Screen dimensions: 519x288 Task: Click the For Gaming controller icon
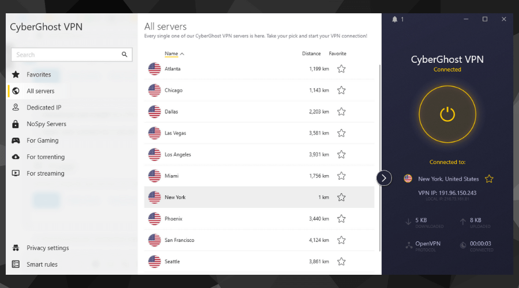click(16, 141)
